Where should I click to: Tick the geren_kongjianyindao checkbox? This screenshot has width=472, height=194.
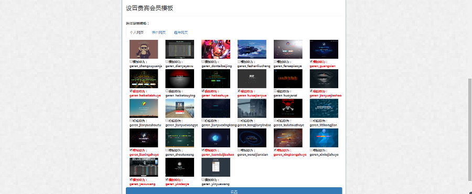tap(239, 120)
